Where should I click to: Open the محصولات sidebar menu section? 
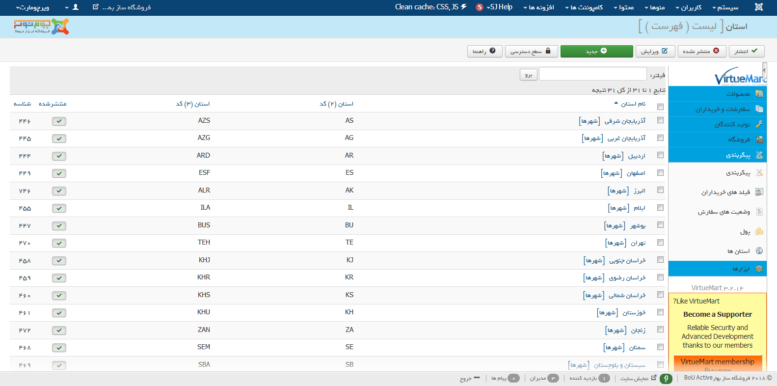[x=738, y=94]
